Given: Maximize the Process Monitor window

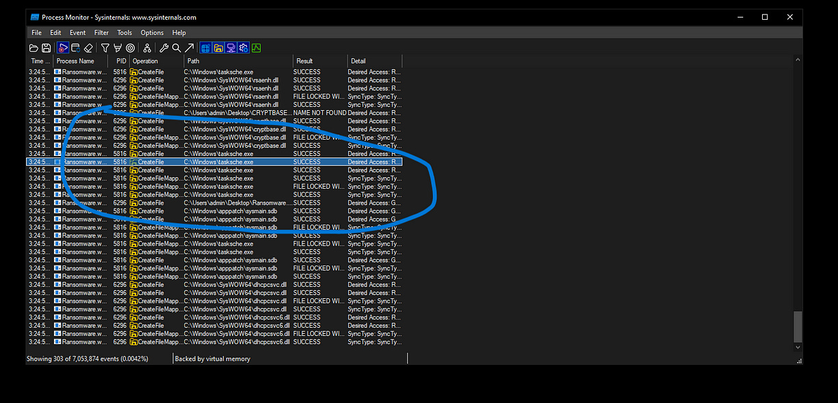Looking at the screenshot, I should point(765,17).
